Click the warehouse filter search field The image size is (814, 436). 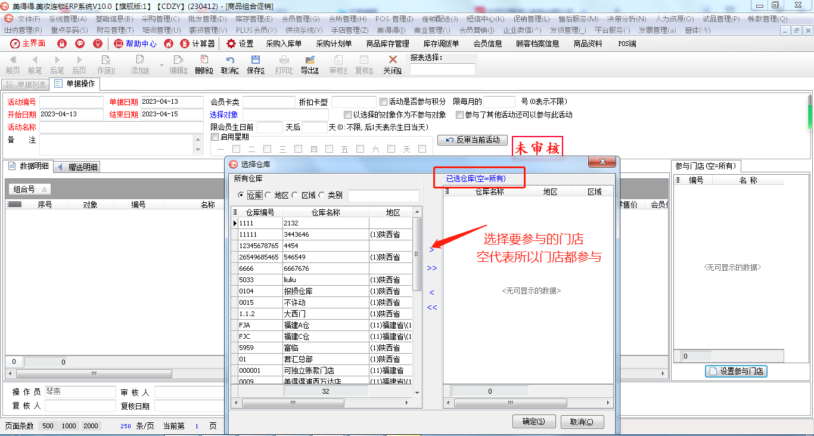[x=383, y=196]
